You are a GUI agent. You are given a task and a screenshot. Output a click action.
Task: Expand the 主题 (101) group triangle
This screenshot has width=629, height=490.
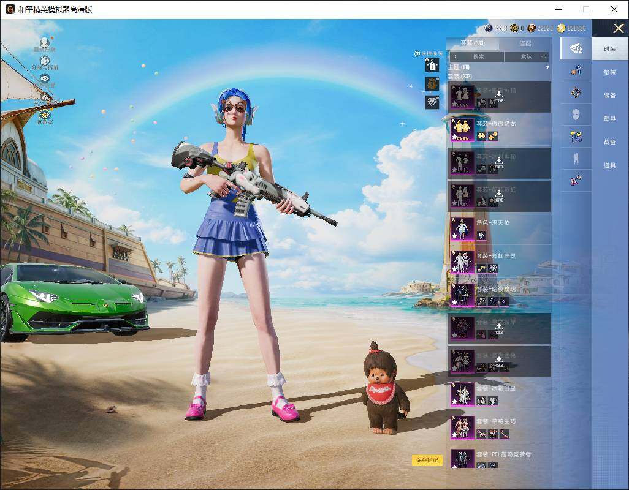[547, 67]
